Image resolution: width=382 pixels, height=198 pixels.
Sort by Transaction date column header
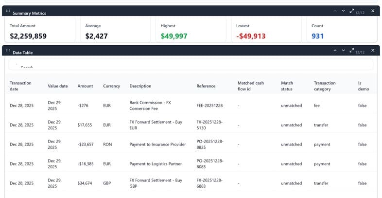click(x=20, y=86)
